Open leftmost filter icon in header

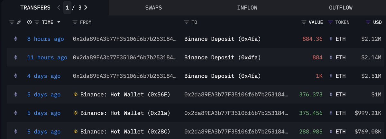(x=12, y=22)
